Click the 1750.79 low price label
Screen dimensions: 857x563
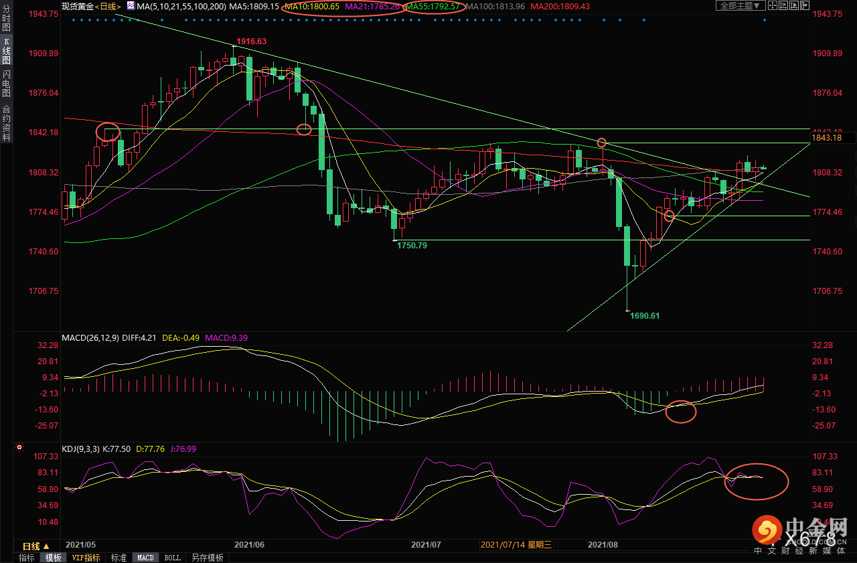coord(412,246)
